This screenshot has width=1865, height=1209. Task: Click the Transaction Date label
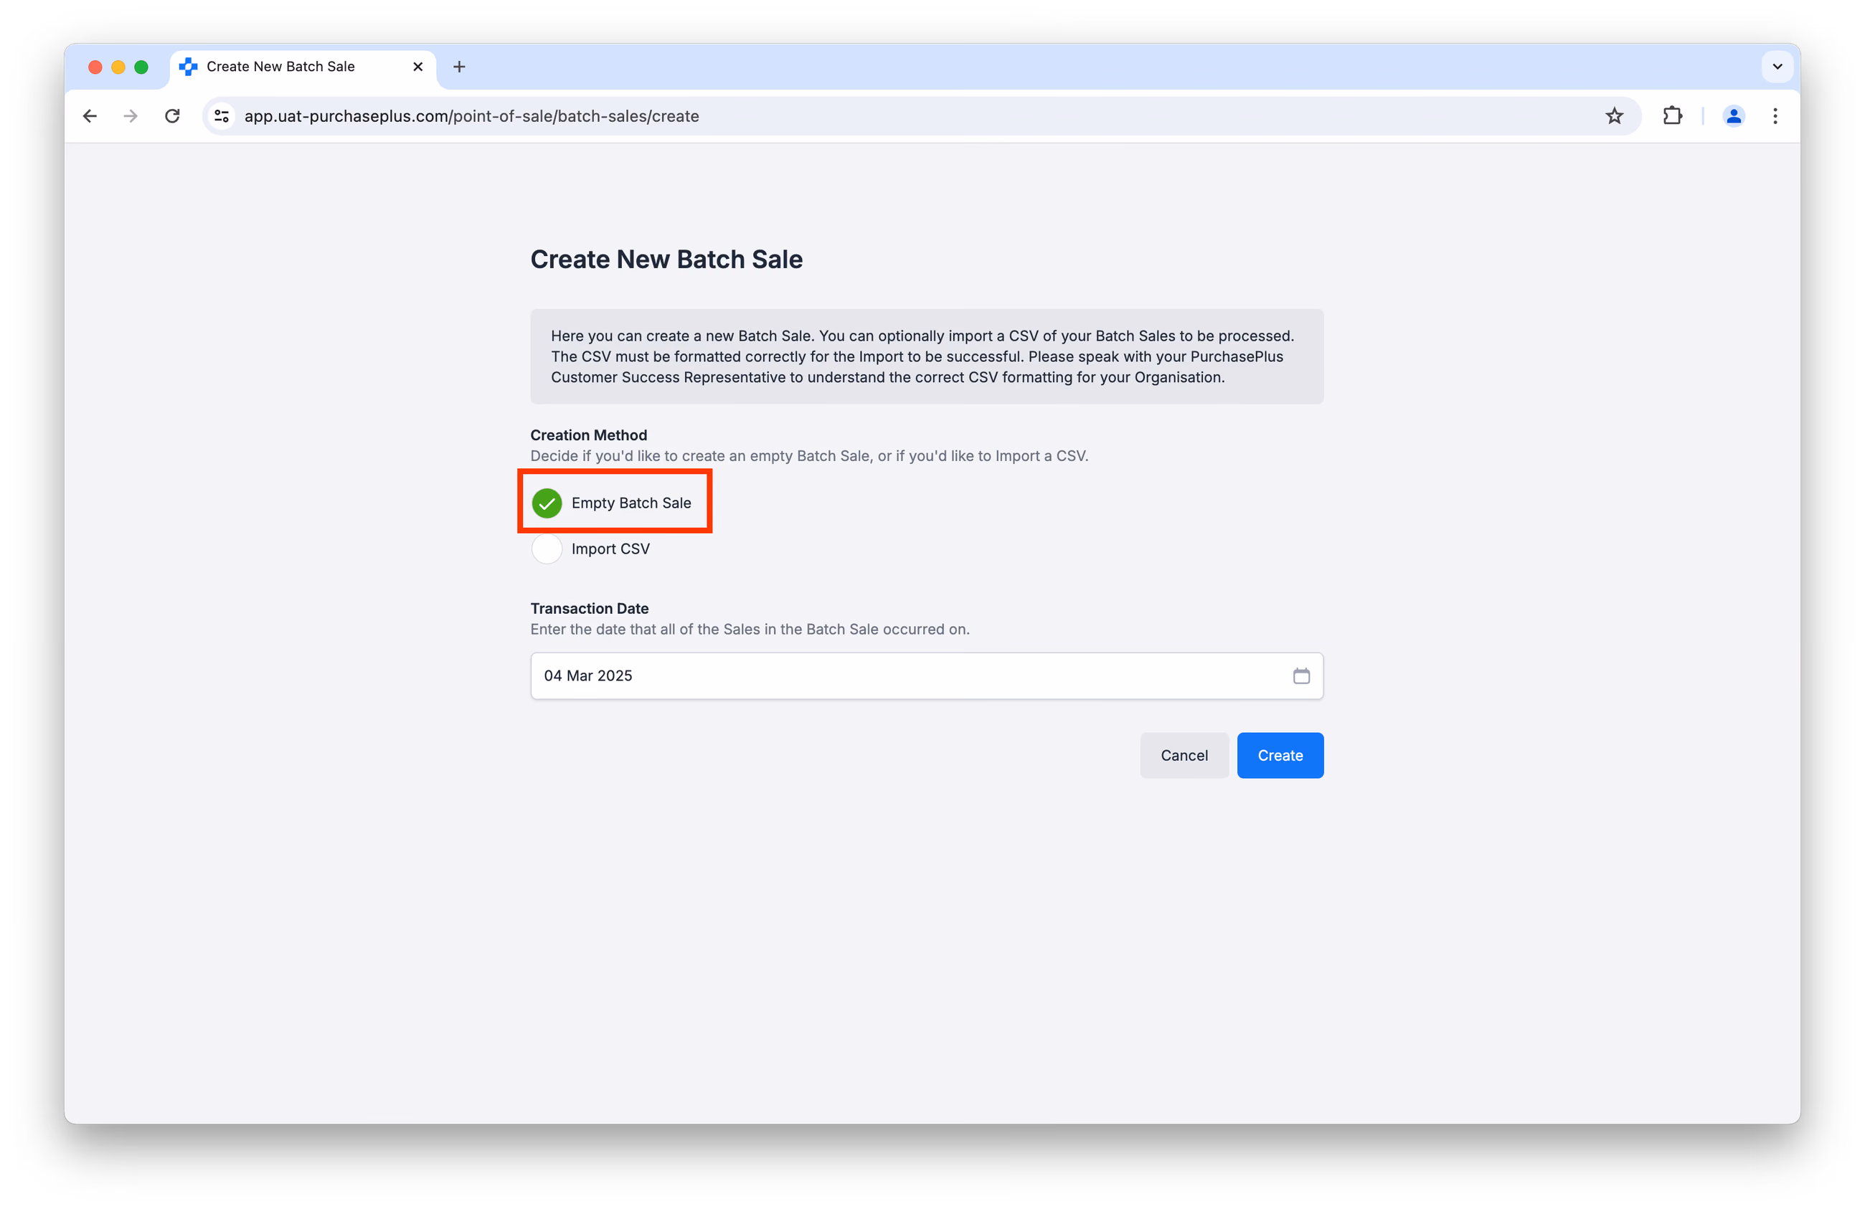[x=590, y=608]
